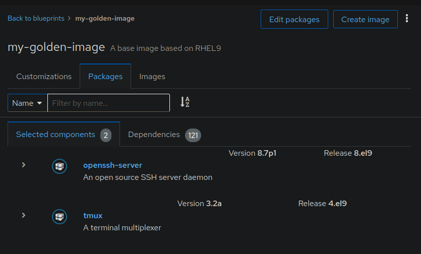Viewport: 421px width, 254px height.
Task: Open the kebab actions menu
Action: [x=407, y=19]
